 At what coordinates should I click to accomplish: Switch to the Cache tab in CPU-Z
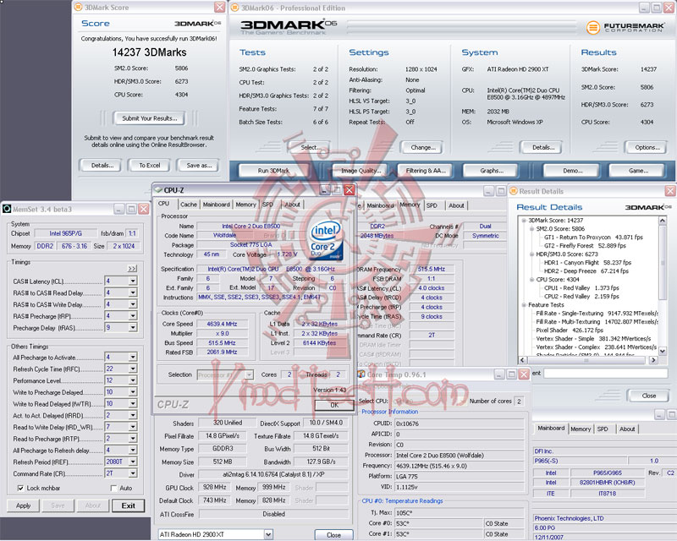[189, 205]
